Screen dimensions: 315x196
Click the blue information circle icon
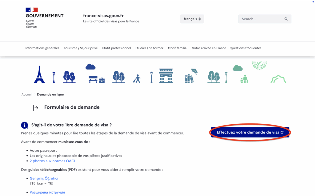pos(25,125)
